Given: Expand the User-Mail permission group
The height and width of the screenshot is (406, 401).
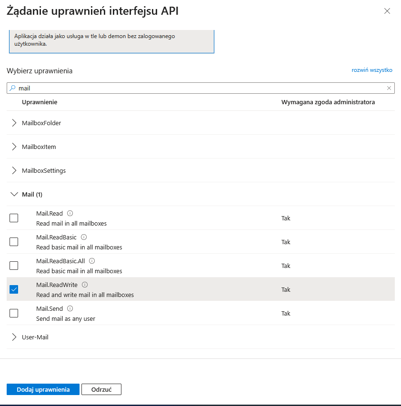Looking at the screenshot, I should tap(14, 337).
